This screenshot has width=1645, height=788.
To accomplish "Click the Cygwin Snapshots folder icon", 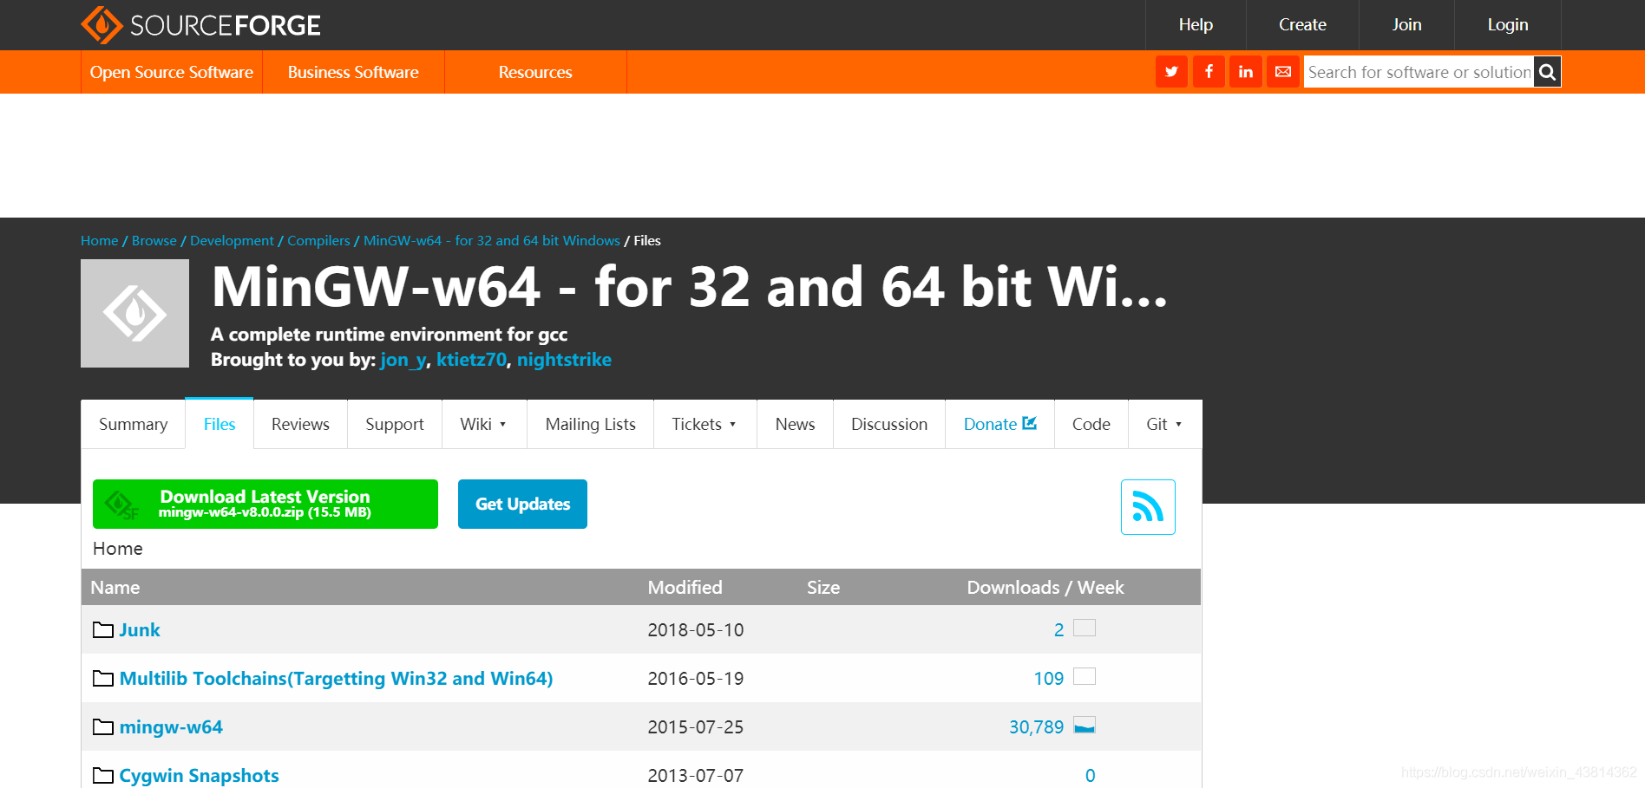I will [103, 776].
